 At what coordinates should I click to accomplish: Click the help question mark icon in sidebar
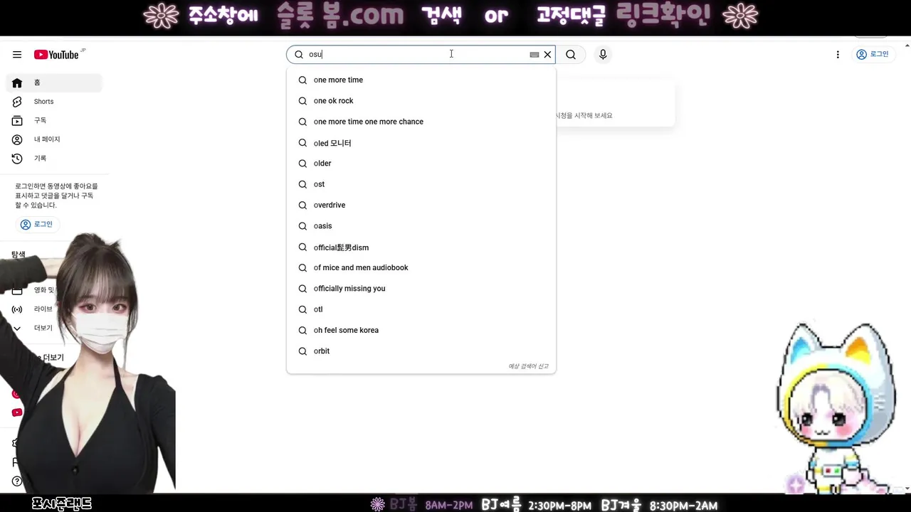coord(17,481)
